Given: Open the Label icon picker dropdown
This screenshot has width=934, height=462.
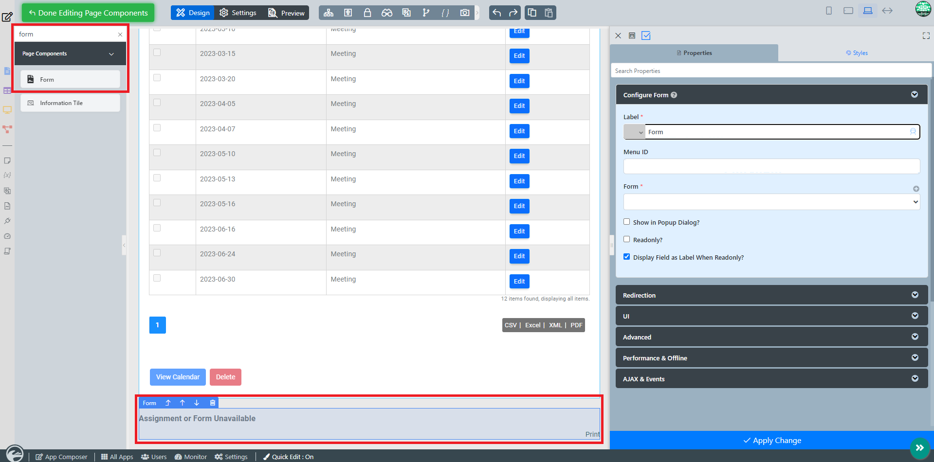Looking at the screenshot, I should (x=634, y=132).
